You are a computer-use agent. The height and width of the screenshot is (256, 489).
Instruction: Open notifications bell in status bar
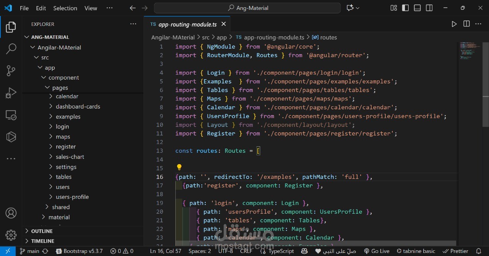pos(478,251)
